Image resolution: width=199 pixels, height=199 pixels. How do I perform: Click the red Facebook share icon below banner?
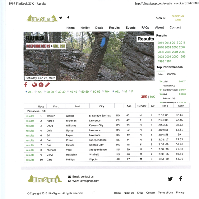click(26, 85)
